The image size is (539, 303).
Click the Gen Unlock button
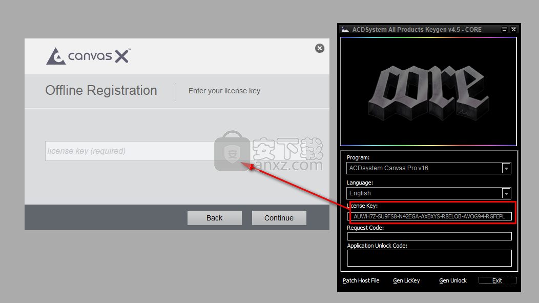pyautogui.click(x=453, y=280)
